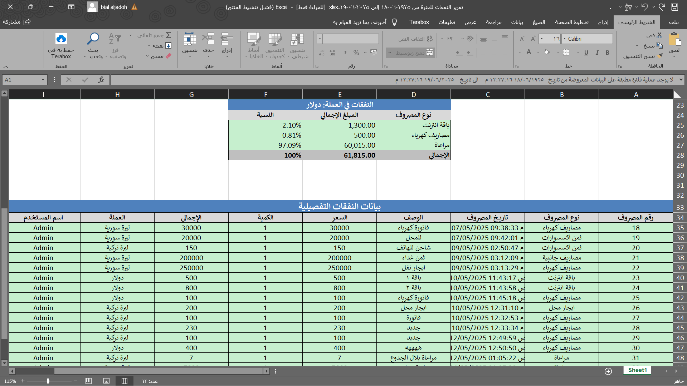687x386 pixels.
Task: Toggle Underline formatting
Action: (586, 53)
